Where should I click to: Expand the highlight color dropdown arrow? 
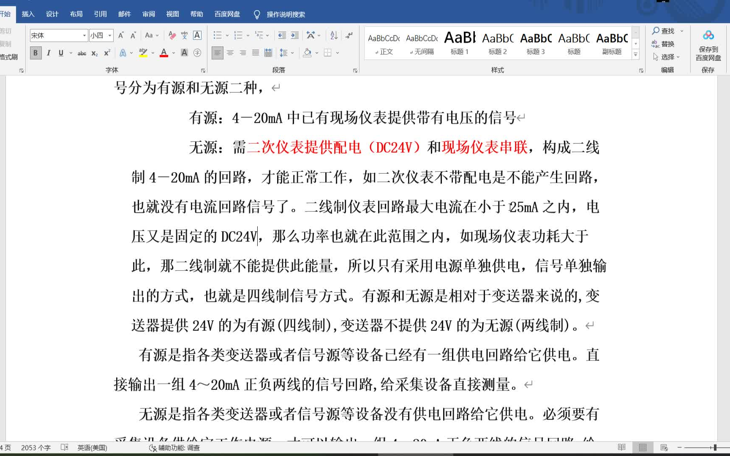point(153,53)
